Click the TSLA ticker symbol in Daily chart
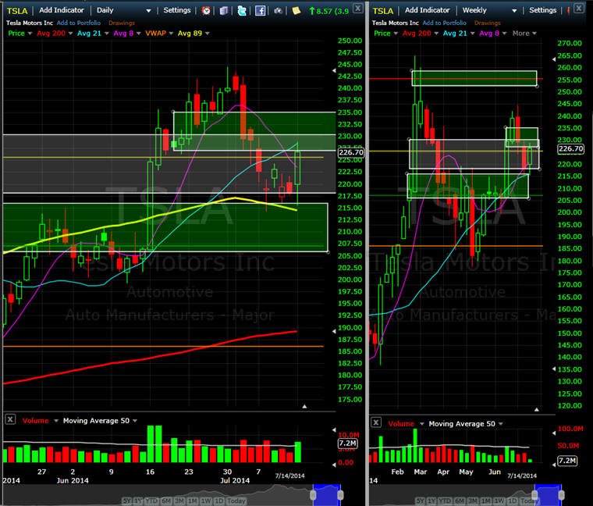This screenshot has width=593, height=506. [17, 11]
